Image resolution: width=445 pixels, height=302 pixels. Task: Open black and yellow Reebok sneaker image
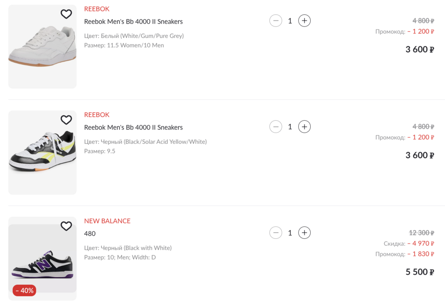(42, 153)
